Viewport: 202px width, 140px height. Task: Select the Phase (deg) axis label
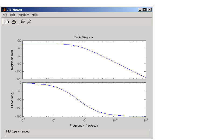[x=12, y=100]
